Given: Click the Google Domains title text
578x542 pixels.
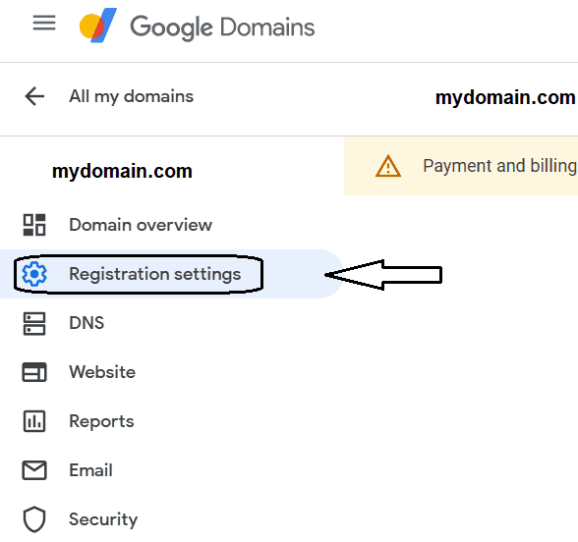Looking at the screenshot, I should tap(222, 27).
